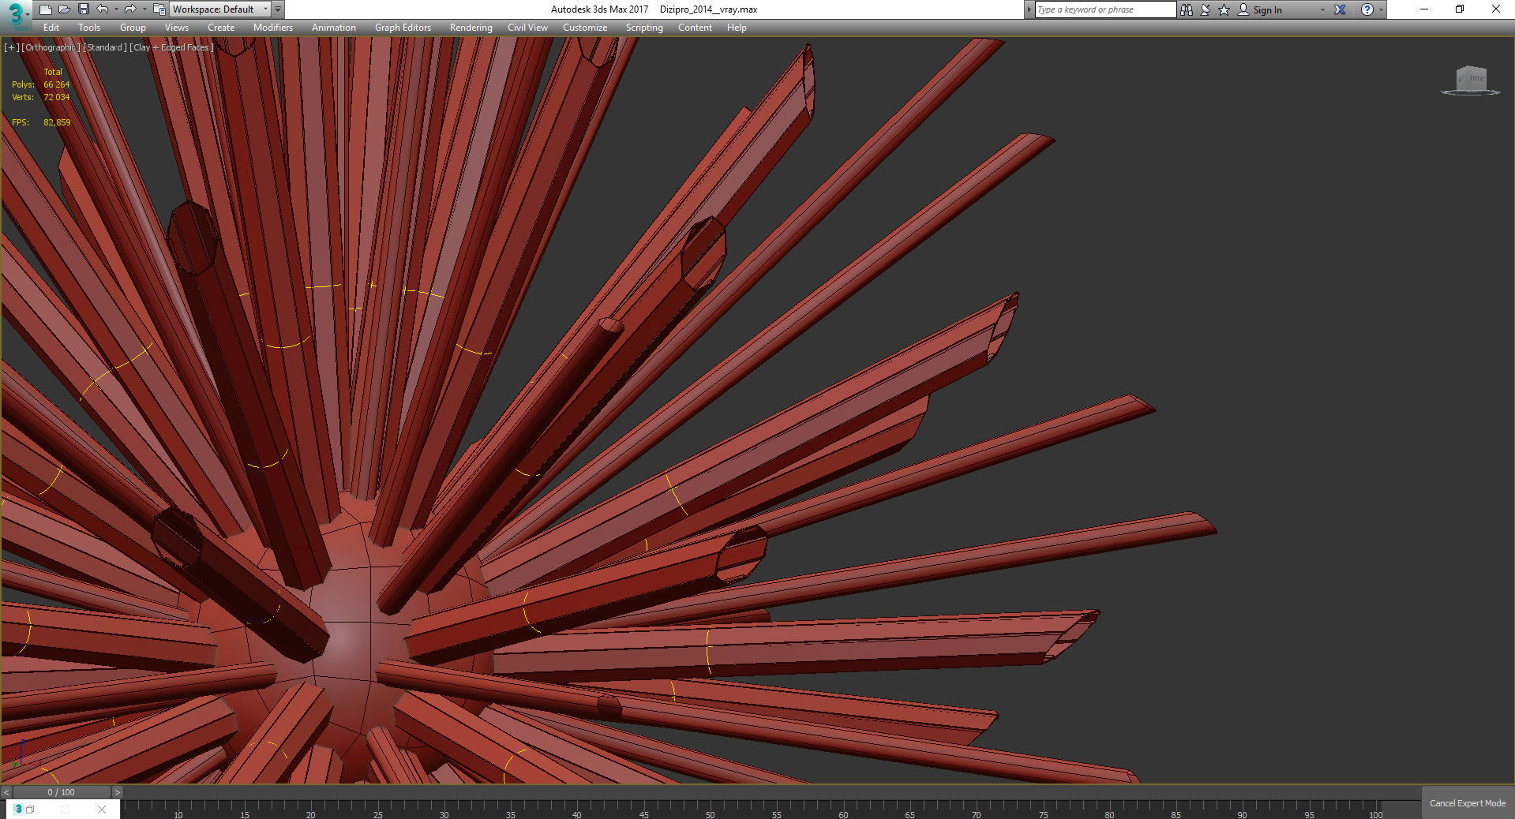Expand the redo history dropdown arrow

pyautogui.click(x=144, y=9)
